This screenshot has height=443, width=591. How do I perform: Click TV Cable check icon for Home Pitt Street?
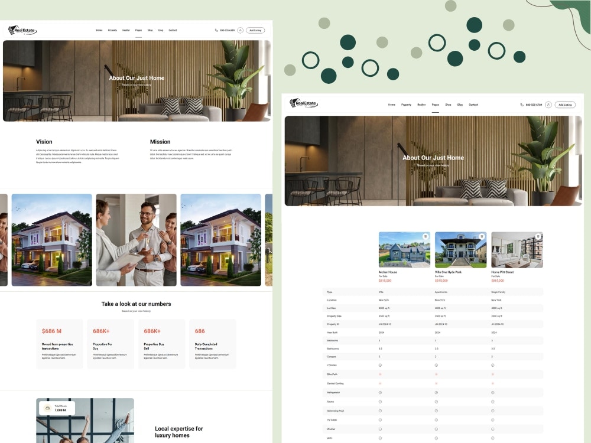[x=493, y=419]
